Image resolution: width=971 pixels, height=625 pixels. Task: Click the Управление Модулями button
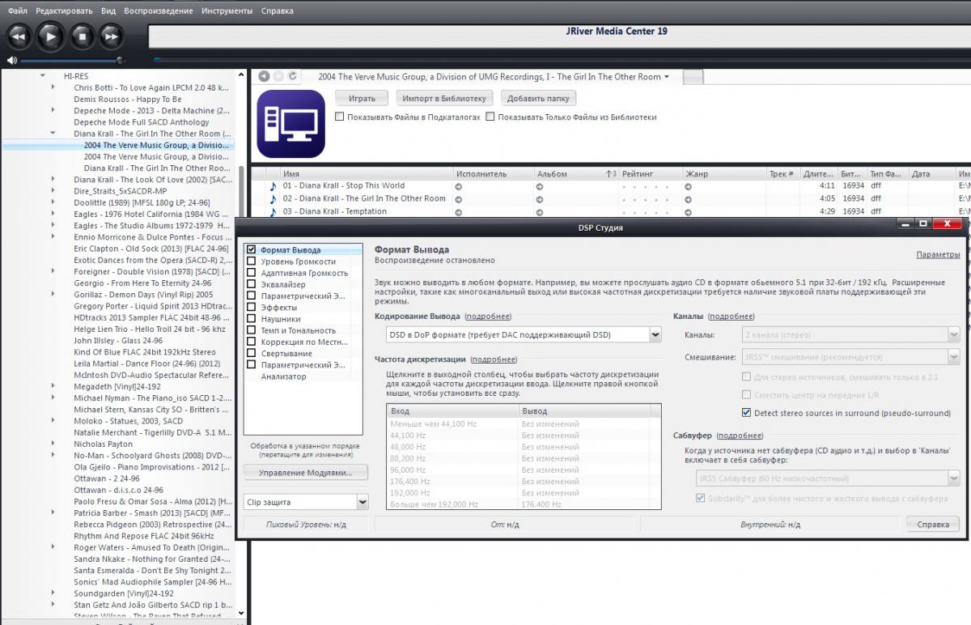306,472
